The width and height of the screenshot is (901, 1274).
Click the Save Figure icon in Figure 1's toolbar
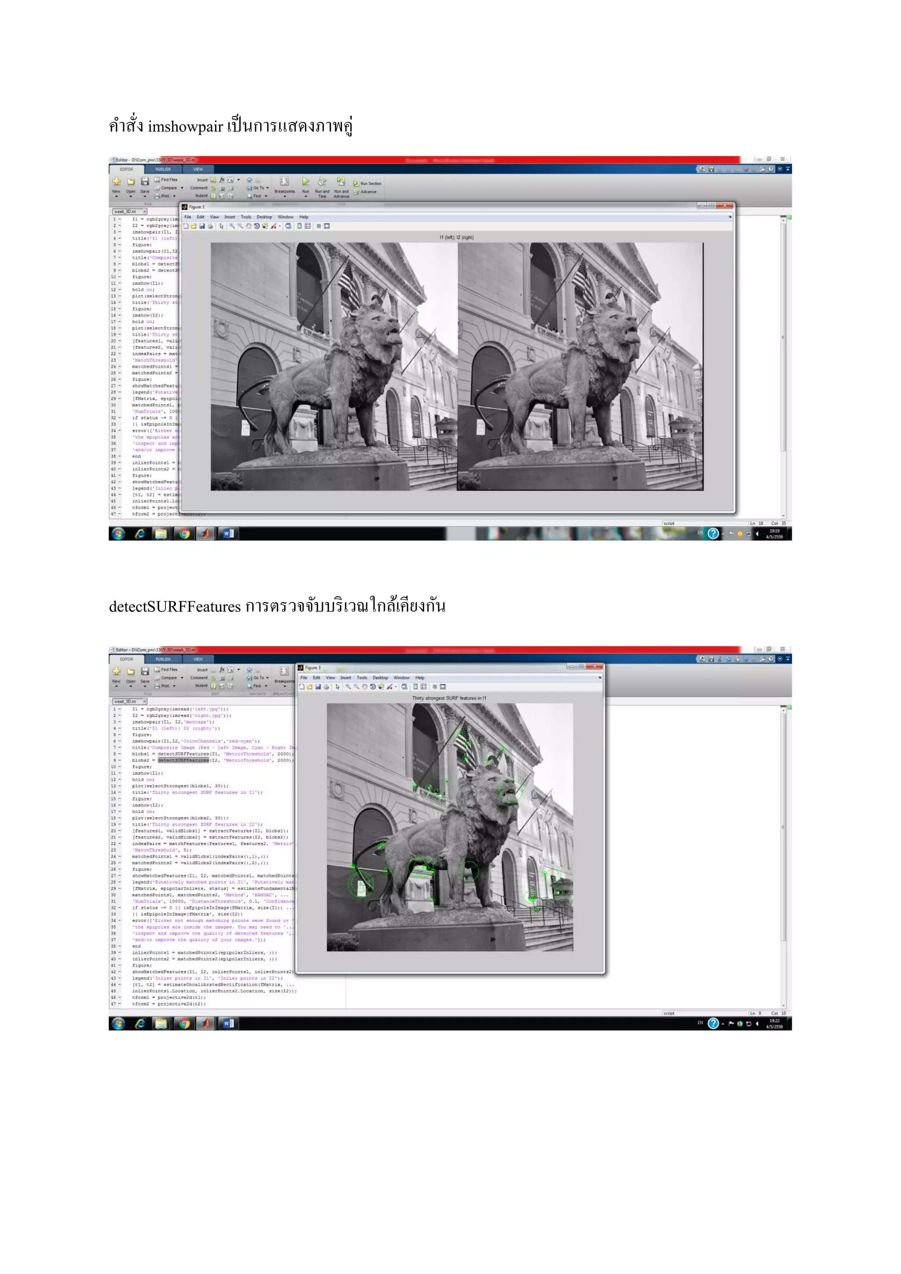(x=202, y=227)
